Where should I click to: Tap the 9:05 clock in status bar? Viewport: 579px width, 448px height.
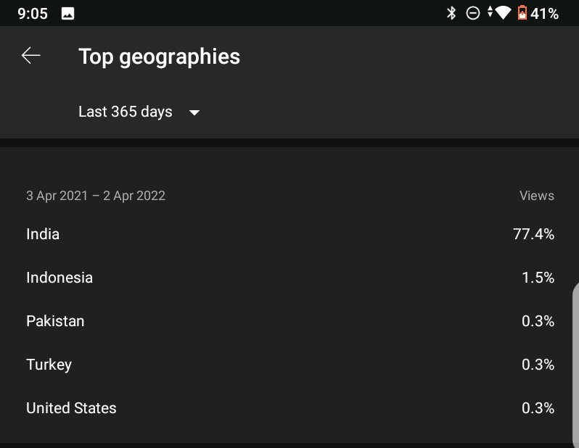tap(33, 14)
